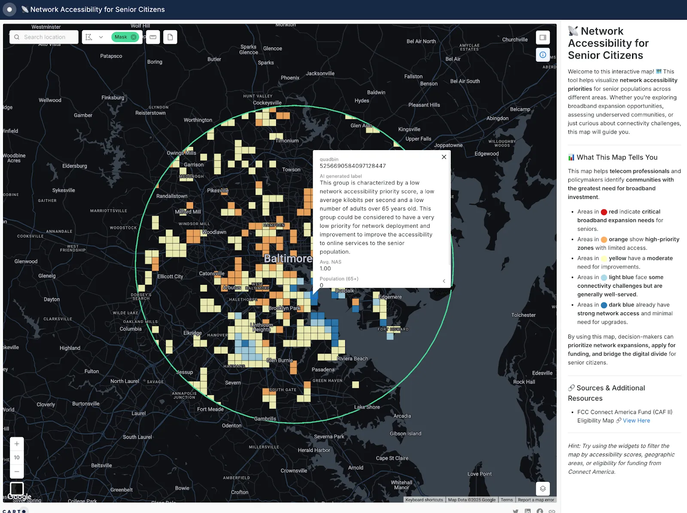Click 'Report a map error' link
Screen dimensions: 687x513
coord(535,500)
